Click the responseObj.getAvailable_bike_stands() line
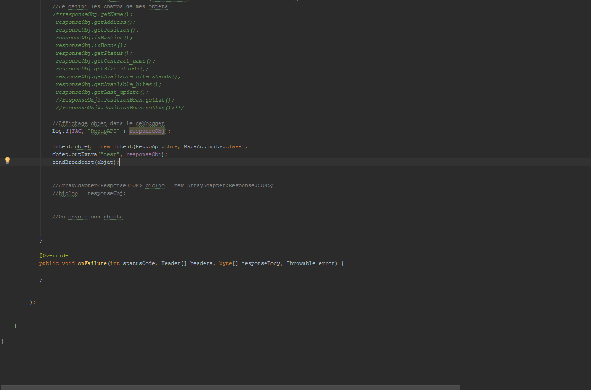This screenshot has width=591, height=390. (118, 77)
